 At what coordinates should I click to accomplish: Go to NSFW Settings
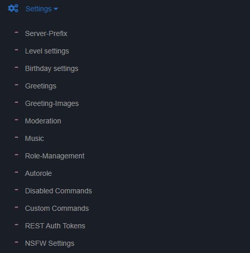(x=50, y=243)
